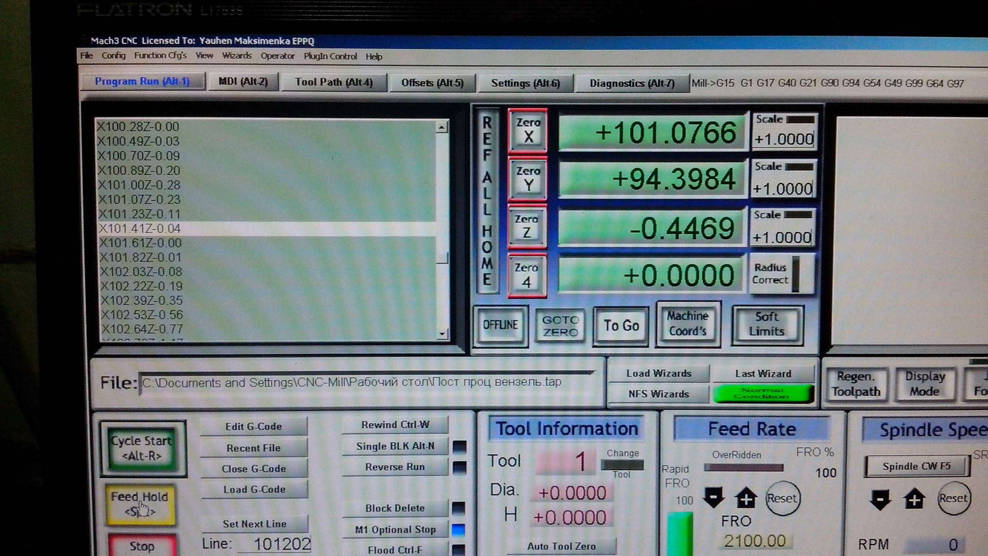Increase feed rate override with plus arrow
This screenshot has height=556, width=988.
(x=746, y=498)
